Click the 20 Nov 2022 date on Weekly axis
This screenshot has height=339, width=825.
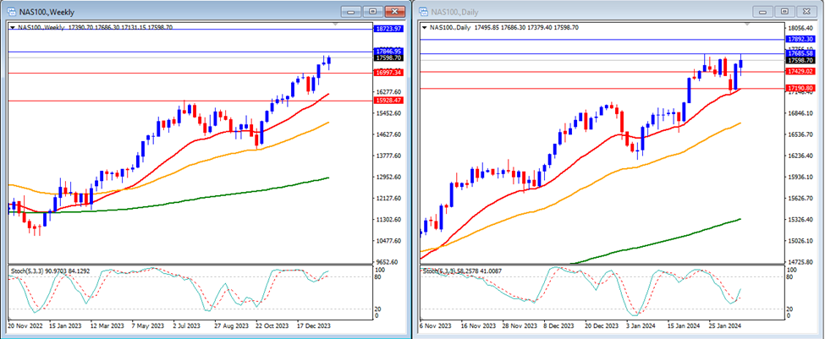[x=25, y=325]
